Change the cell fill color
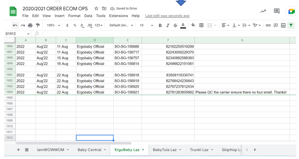The image size is (299, 159). point(193,25)
